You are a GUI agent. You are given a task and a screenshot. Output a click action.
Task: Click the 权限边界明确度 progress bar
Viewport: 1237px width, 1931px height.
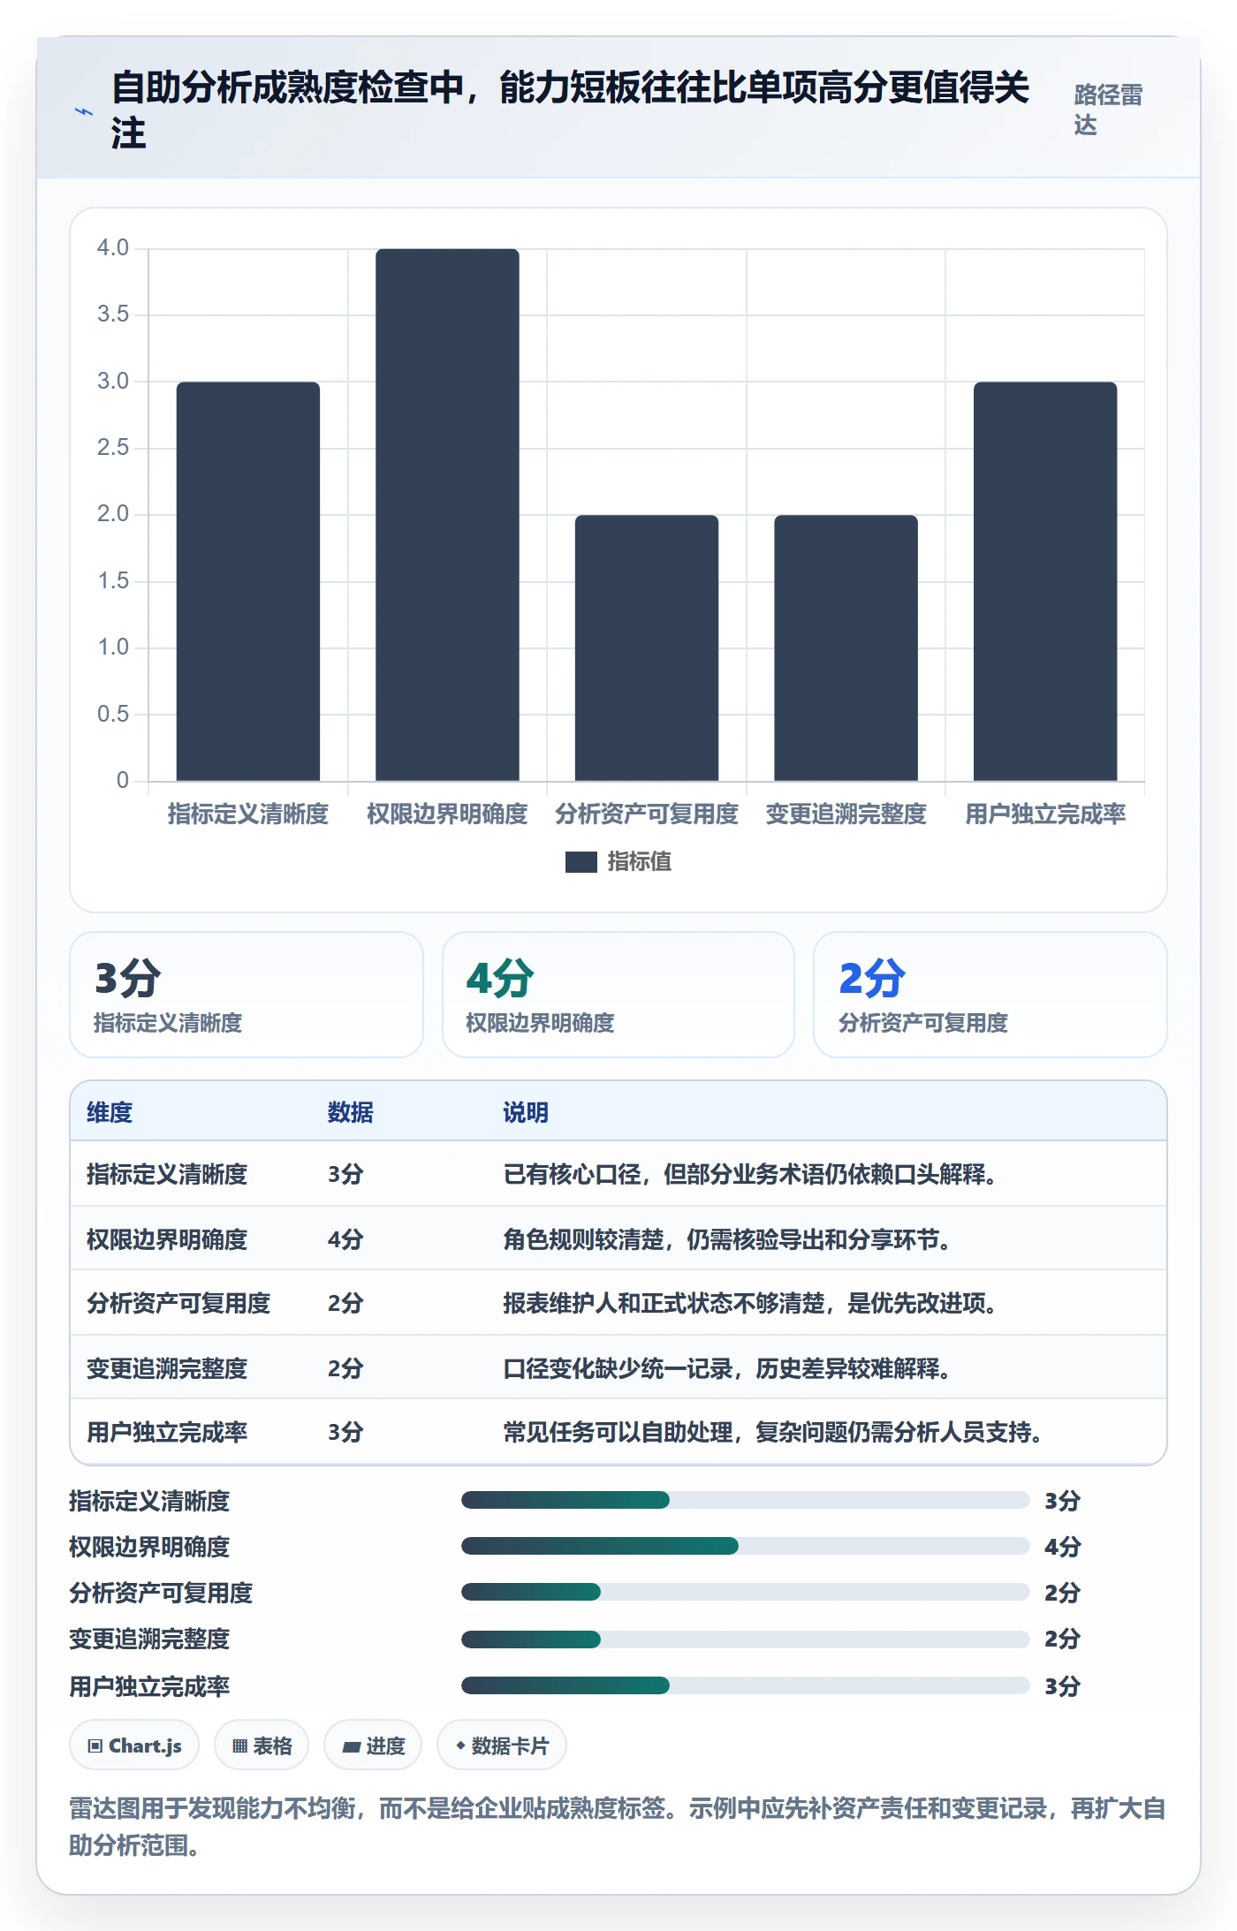(745, 1546)
